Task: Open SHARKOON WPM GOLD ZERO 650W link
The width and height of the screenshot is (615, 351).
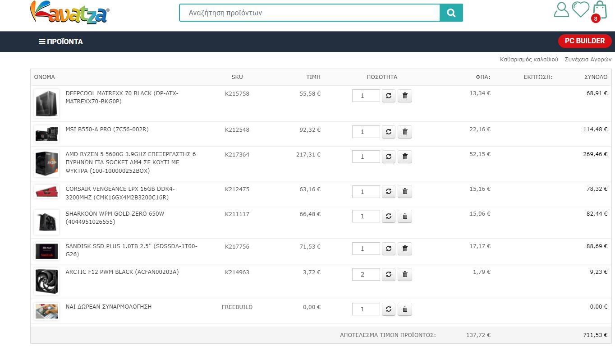Action: pos(115,218)
